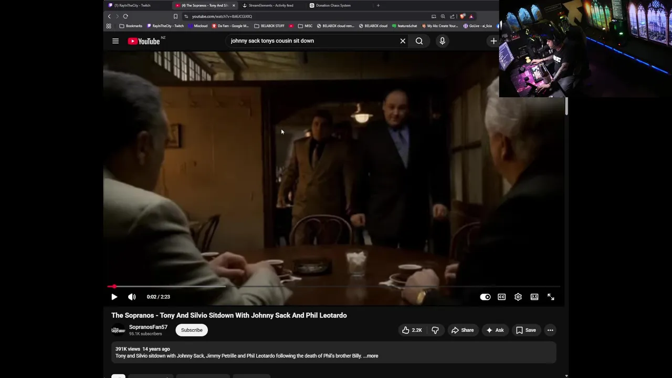Switch to the Donation Chaos System tab

[x=336, y=5]
